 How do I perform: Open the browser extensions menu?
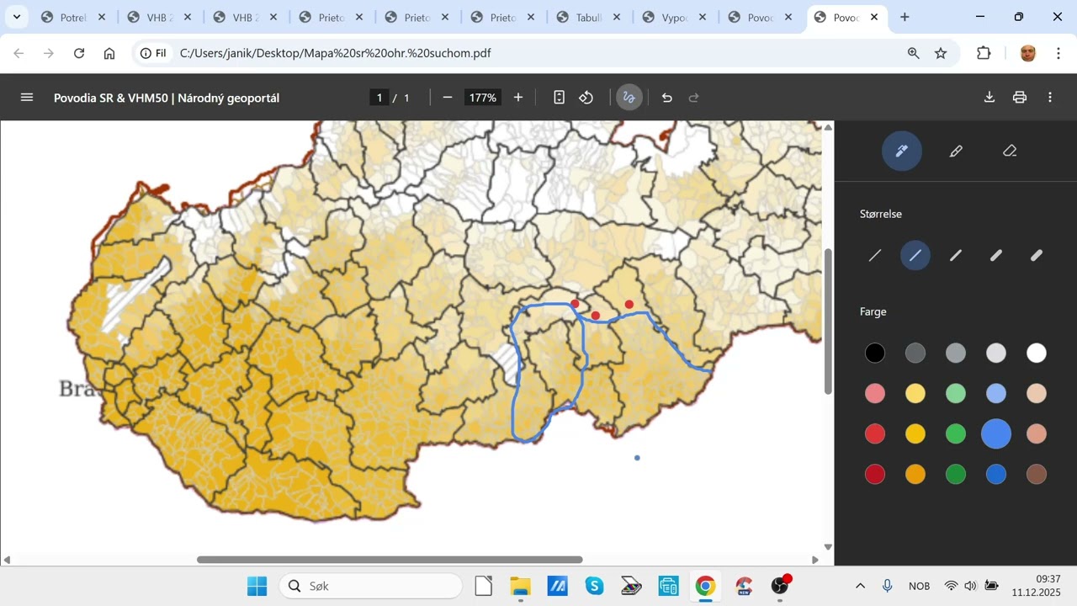click(x=984, y=53)
